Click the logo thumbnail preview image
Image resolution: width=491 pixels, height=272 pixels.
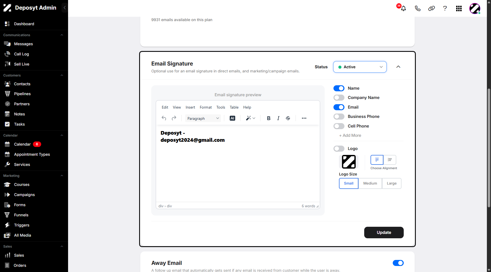click(x=349, y=161)
